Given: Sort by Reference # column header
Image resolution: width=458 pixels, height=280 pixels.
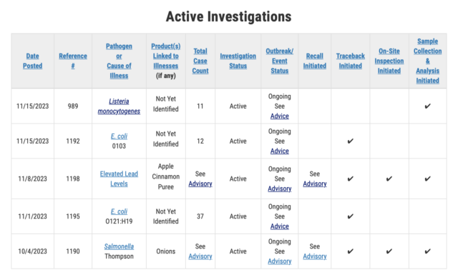Looking at the screenshot, I should [x=73, y=61].
